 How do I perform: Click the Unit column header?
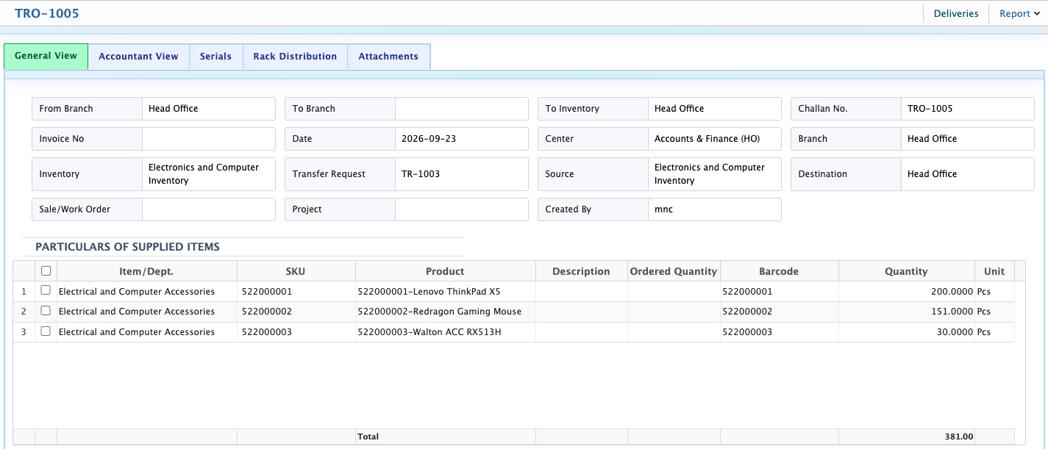click(x=994, y=271)
